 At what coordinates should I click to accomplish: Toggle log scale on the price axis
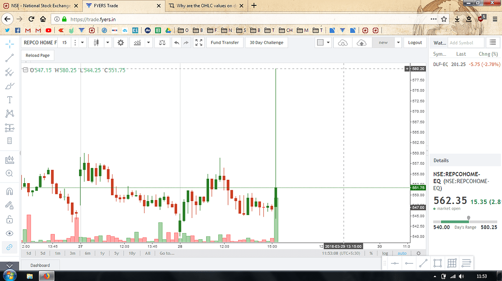pyautogui.click(x=385, y=253)
